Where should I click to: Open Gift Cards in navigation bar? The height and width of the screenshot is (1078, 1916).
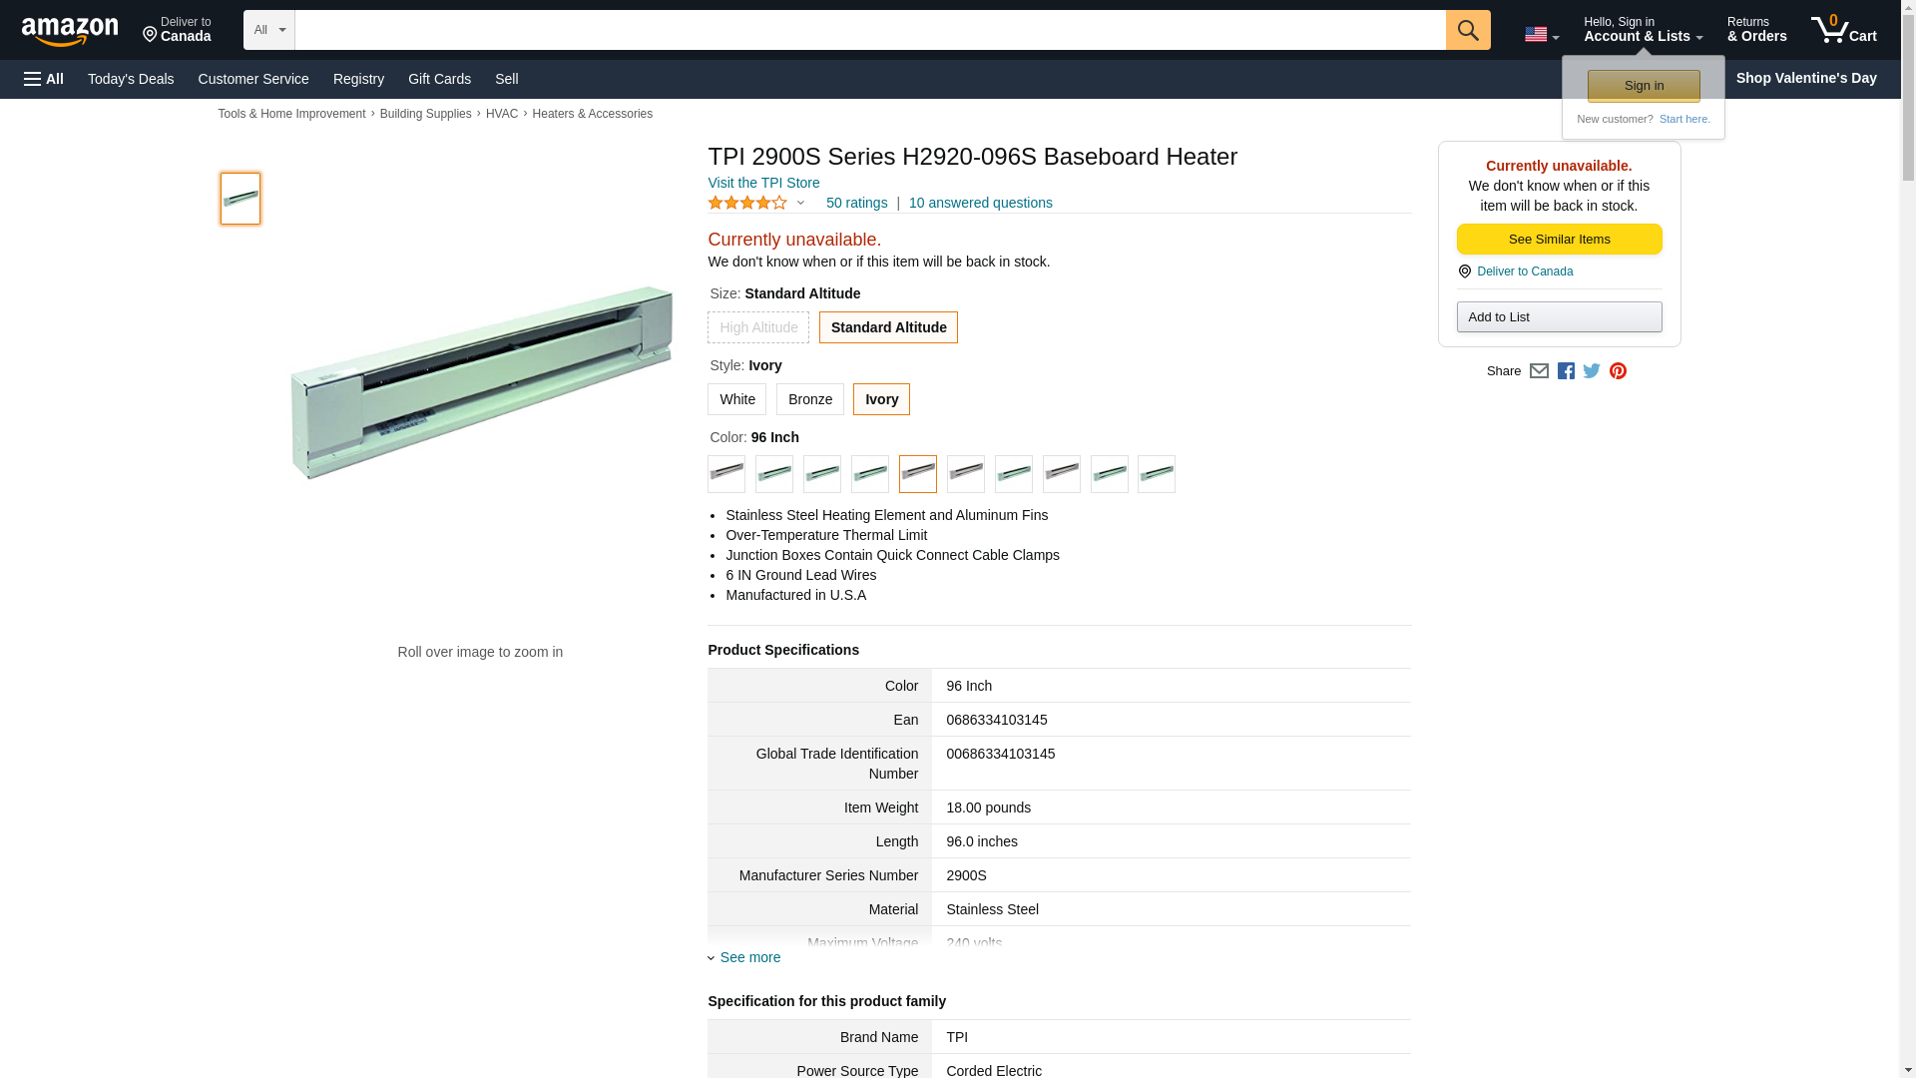tap(439, 79)
